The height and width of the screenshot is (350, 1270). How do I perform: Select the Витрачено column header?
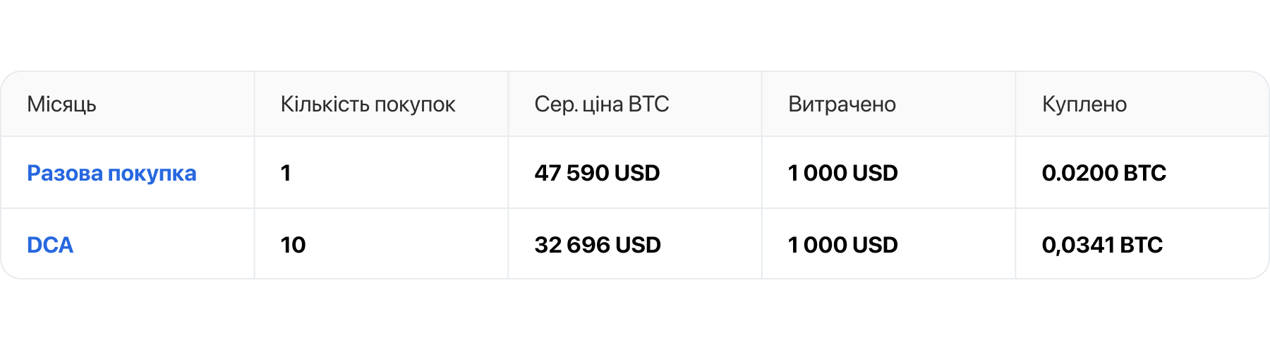click(842, 104)
